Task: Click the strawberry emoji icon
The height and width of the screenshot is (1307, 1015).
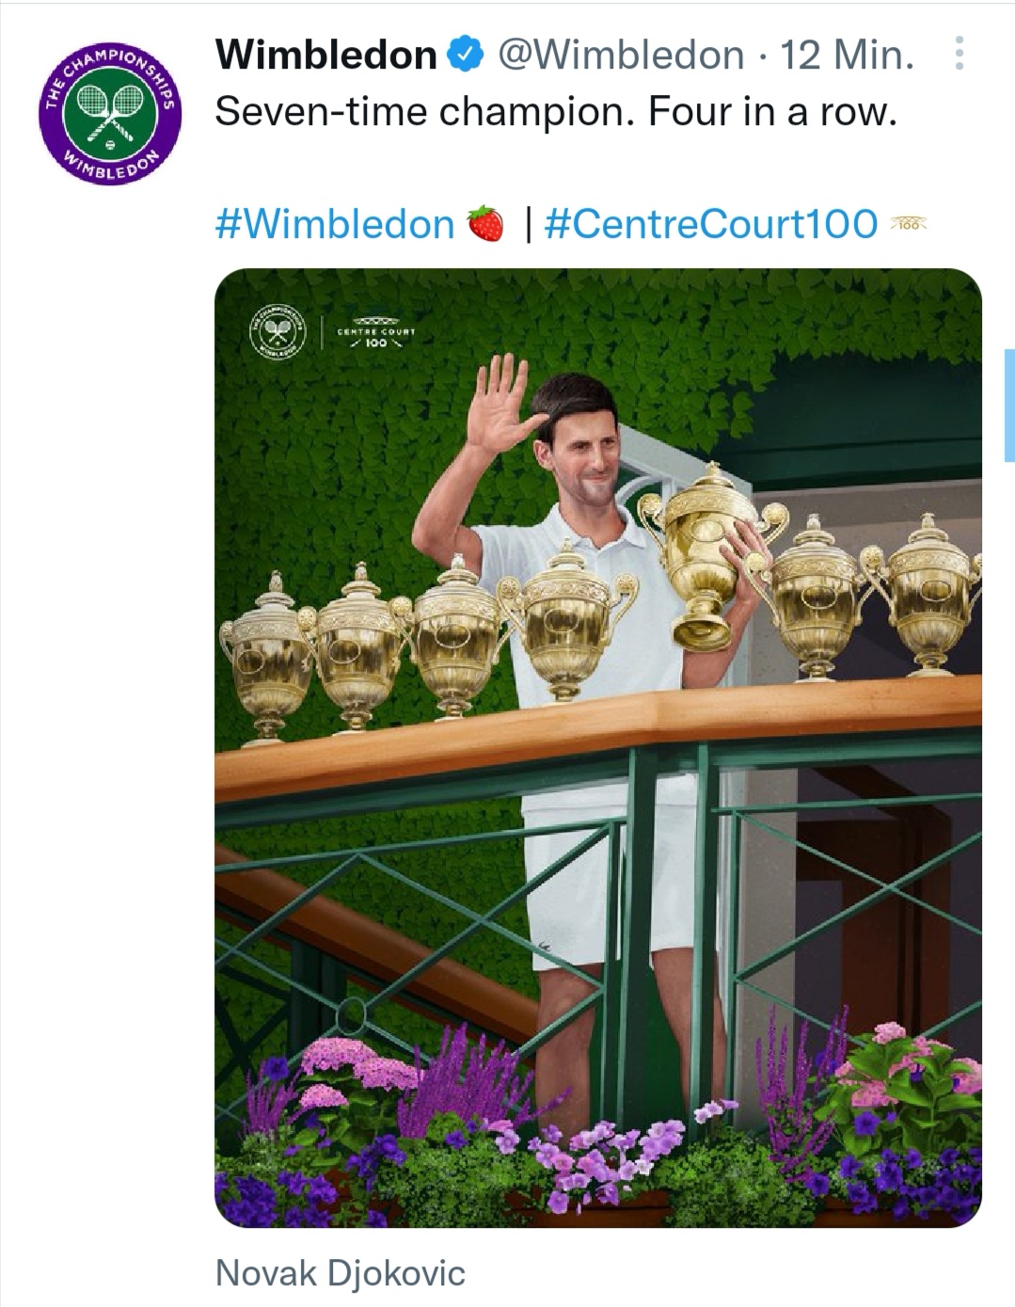Action: point(485,224)
